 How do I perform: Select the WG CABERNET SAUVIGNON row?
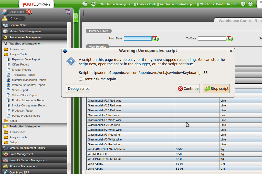tap(174, 149)
